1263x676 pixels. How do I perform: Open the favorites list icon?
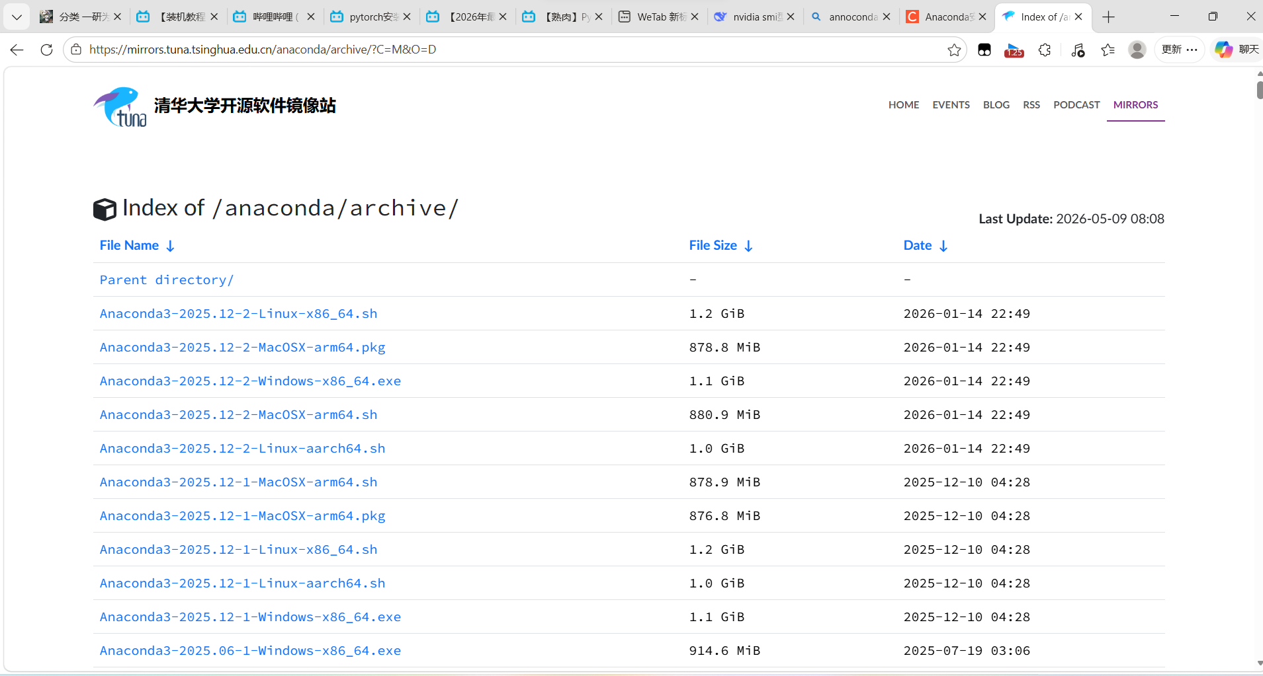pyautogui.click(x=1108, y=50)
